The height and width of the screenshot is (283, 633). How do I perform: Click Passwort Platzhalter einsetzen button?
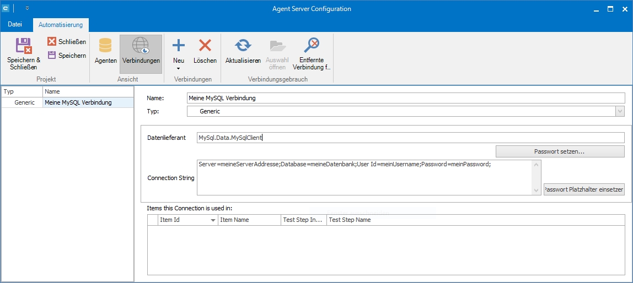click(584, 189)
